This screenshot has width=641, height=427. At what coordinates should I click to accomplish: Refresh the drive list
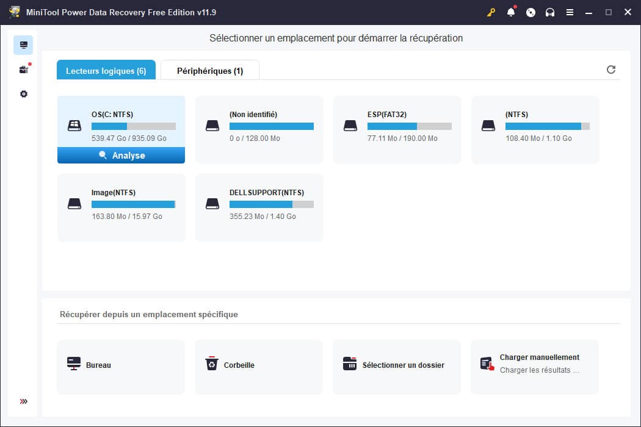[x=610, y=70]
